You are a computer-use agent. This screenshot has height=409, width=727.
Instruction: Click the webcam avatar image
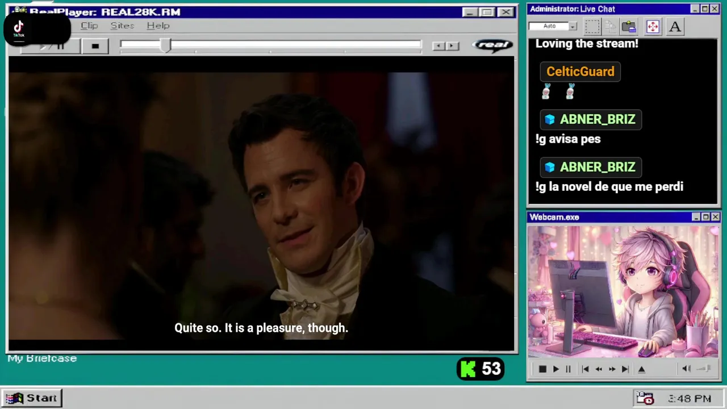tap(623, 292)
